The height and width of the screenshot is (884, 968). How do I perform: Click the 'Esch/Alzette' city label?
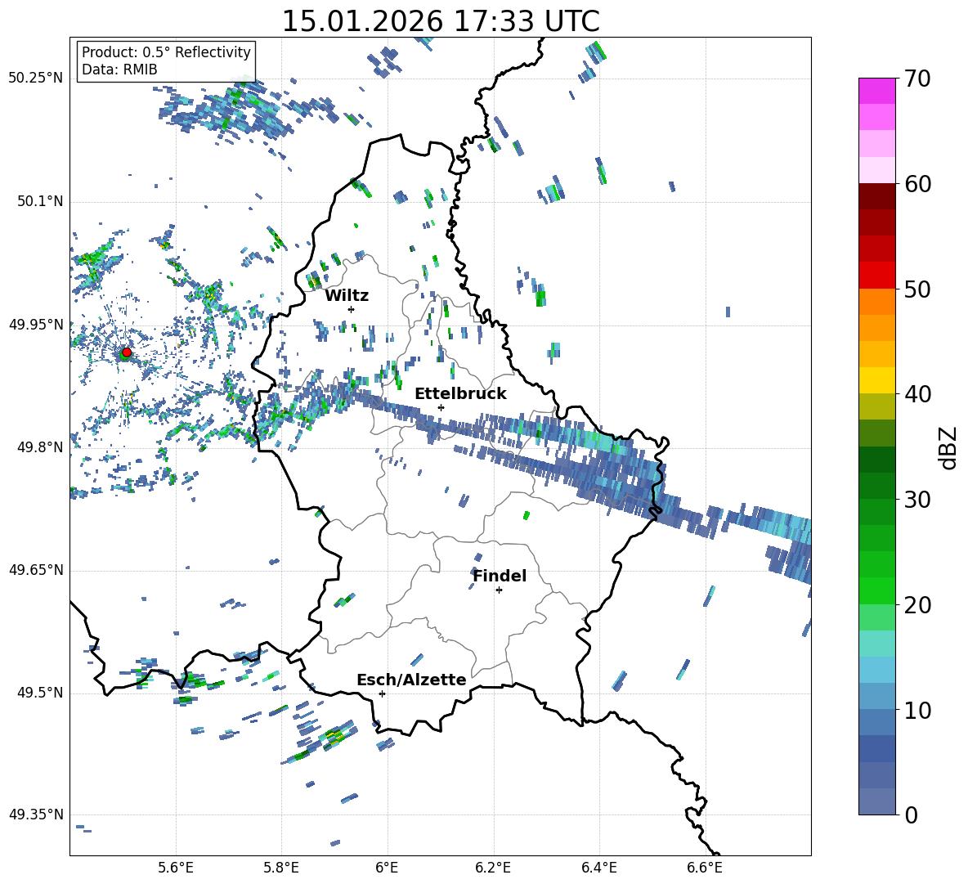[411, 680]
